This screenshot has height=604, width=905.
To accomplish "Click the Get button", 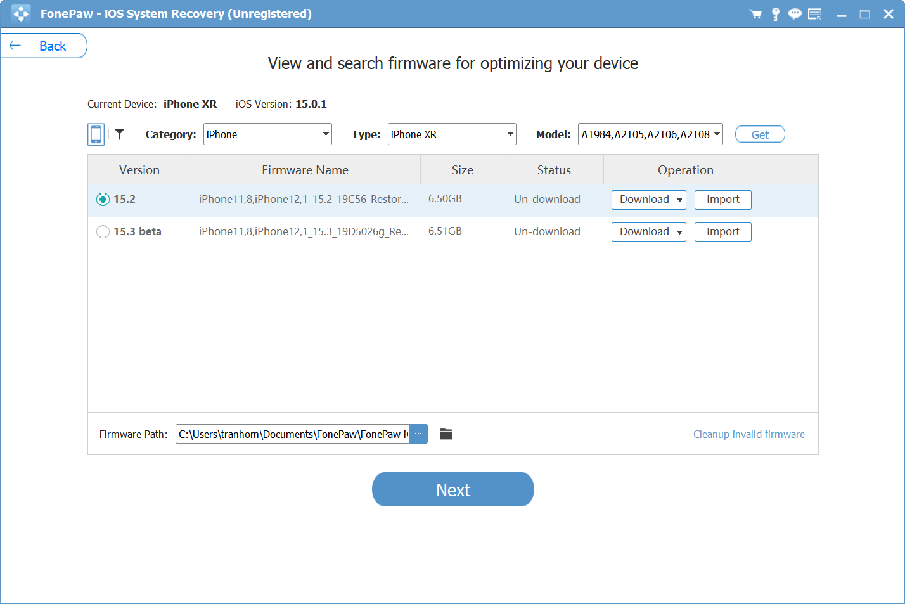I will [760, 134].
